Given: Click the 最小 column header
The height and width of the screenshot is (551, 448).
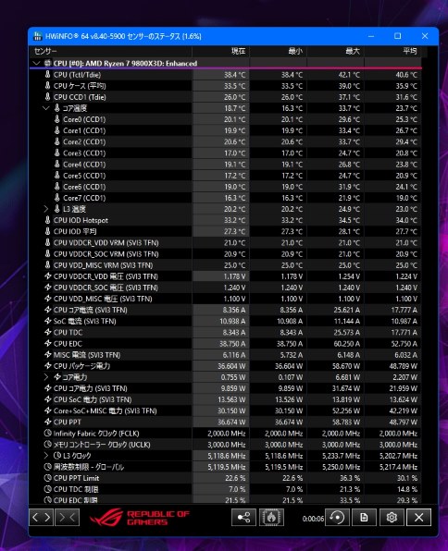Looking at the screenshot, I should [278, 51].
